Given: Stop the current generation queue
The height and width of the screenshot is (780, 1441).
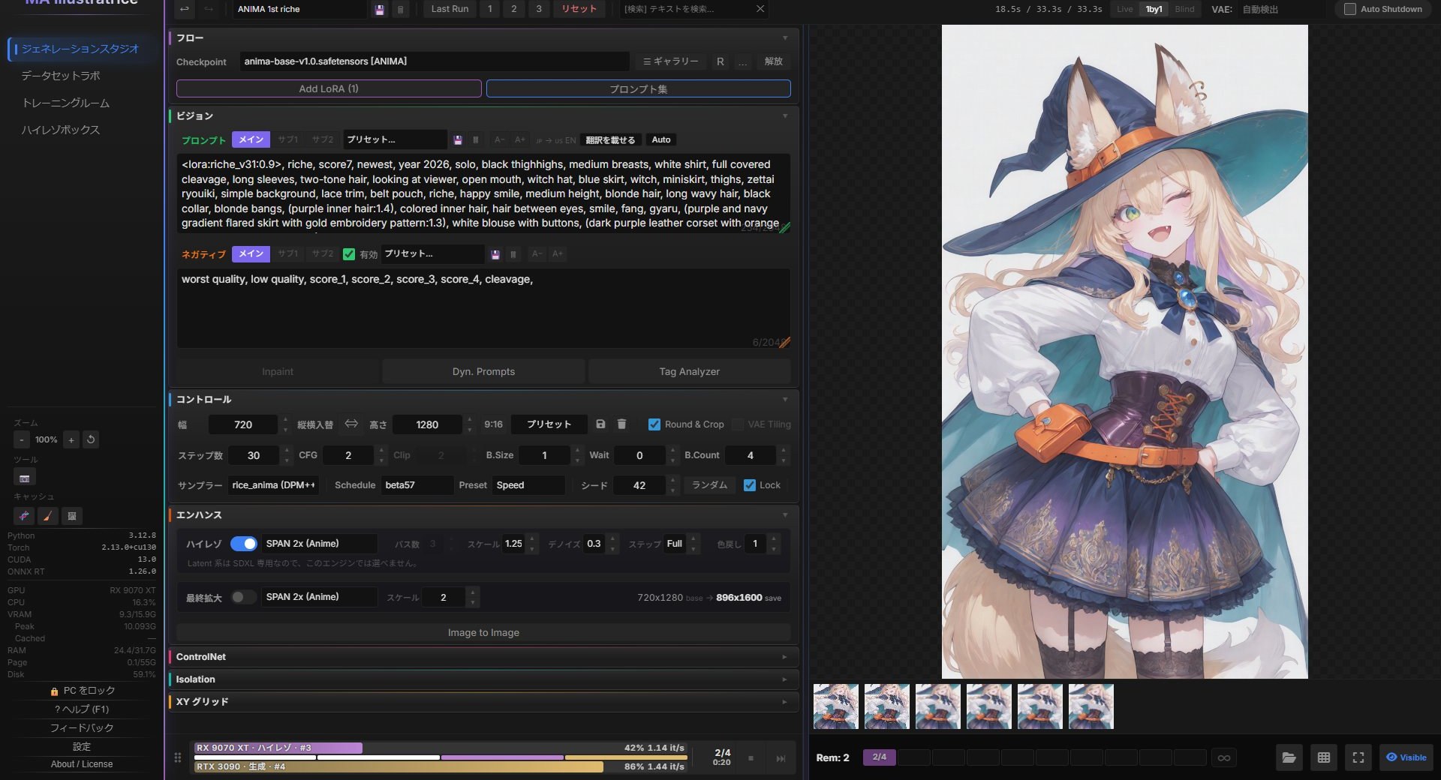Looking at the screenshot, I should [x=751, y=758].
